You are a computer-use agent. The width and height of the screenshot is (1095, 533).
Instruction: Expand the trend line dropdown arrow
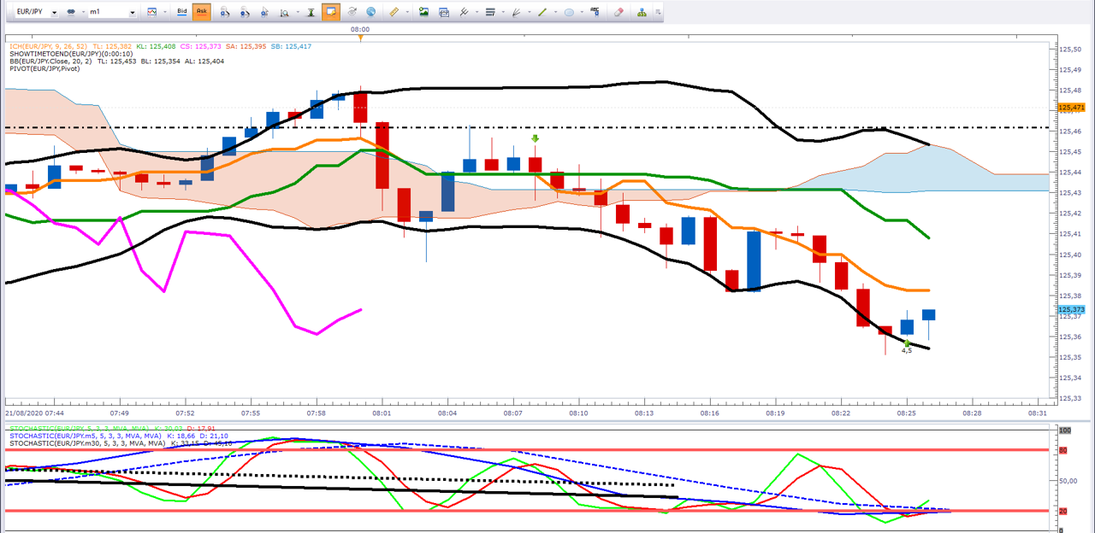pyautogui.click(x=555, y=12)
